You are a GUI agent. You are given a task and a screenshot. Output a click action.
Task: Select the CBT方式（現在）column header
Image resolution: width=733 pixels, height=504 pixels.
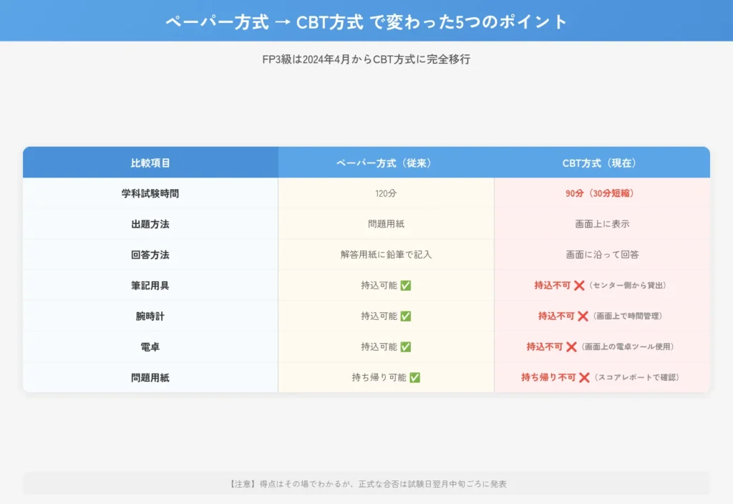(602, 162)
